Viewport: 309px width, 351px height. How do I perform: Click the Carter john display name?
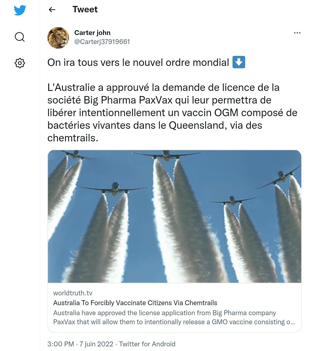coord(92,33)
